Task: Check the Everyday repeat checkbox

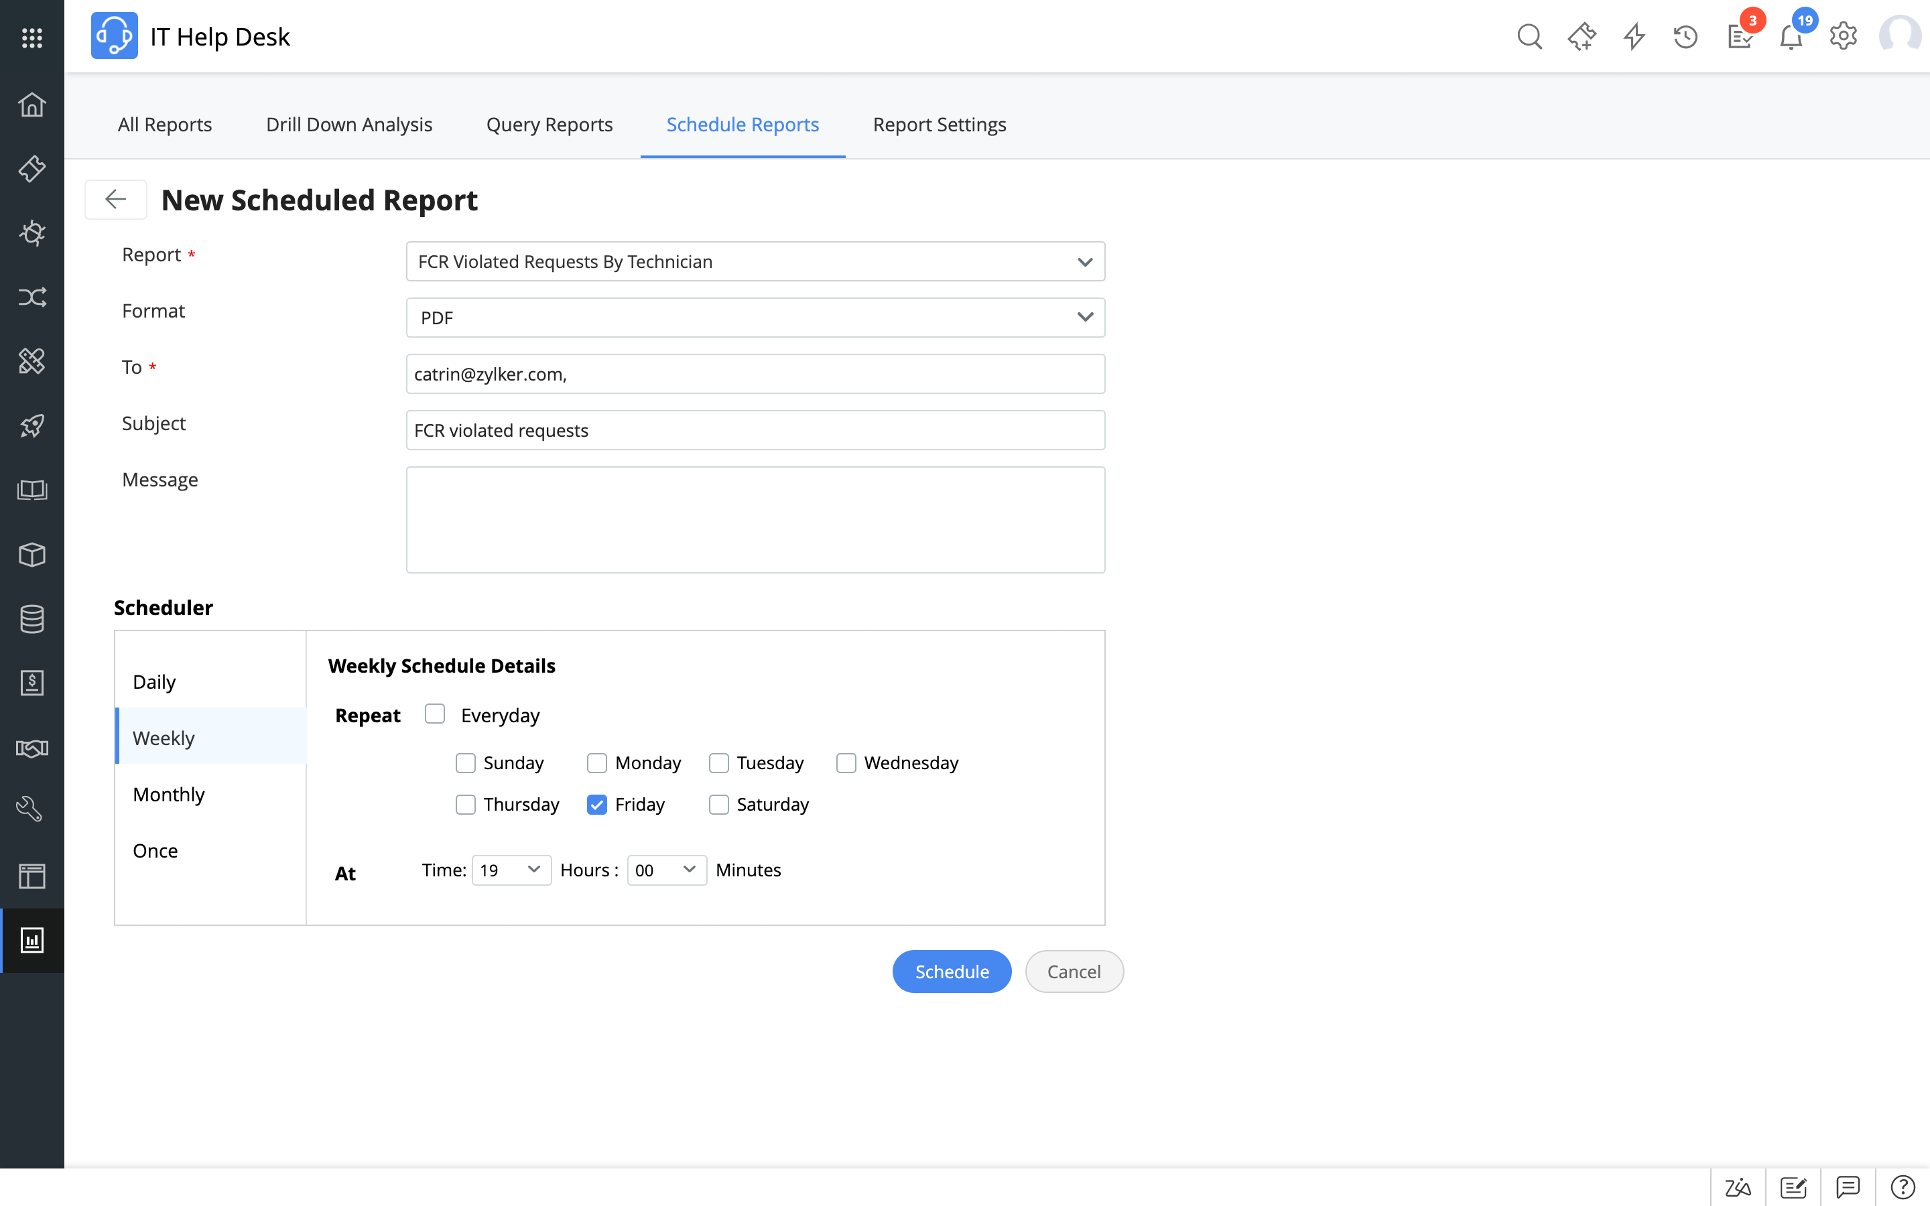Action: click(435, 714)
